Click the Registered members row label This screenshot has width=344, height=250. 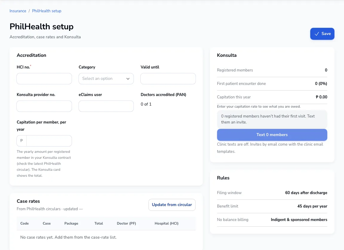[x=235, y=70]
